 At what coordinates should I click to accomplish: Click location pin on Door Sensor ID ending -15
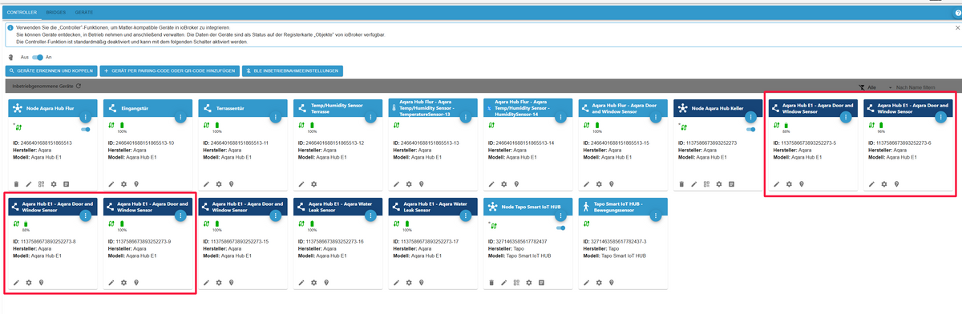232,282
